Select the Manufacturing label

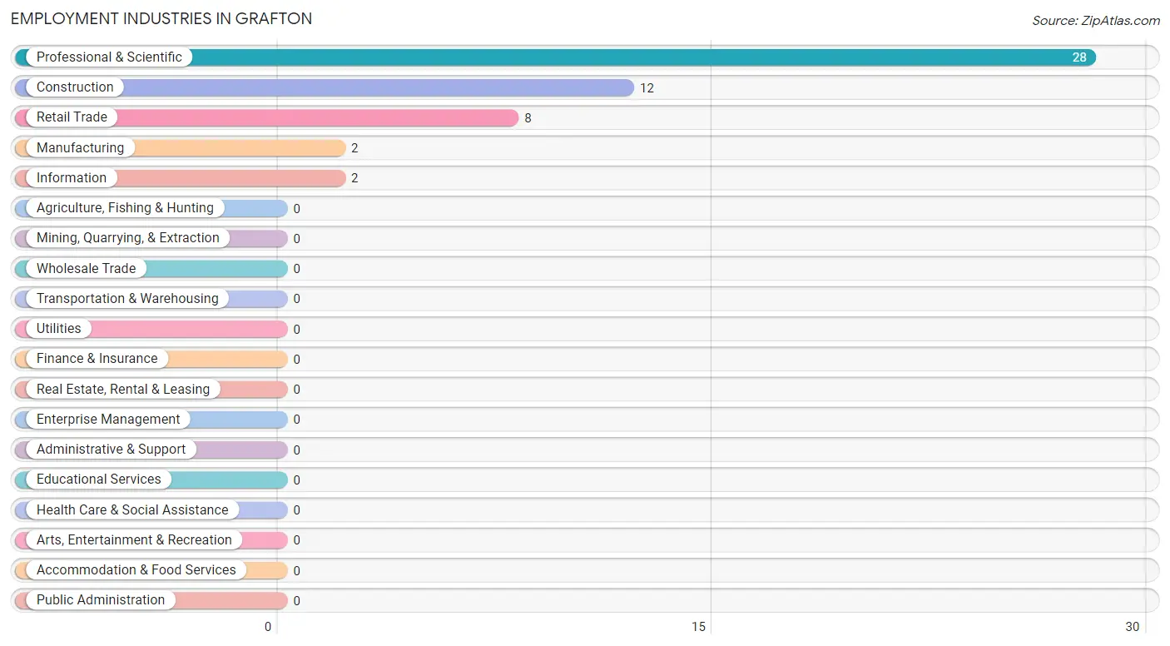point(80,148)
